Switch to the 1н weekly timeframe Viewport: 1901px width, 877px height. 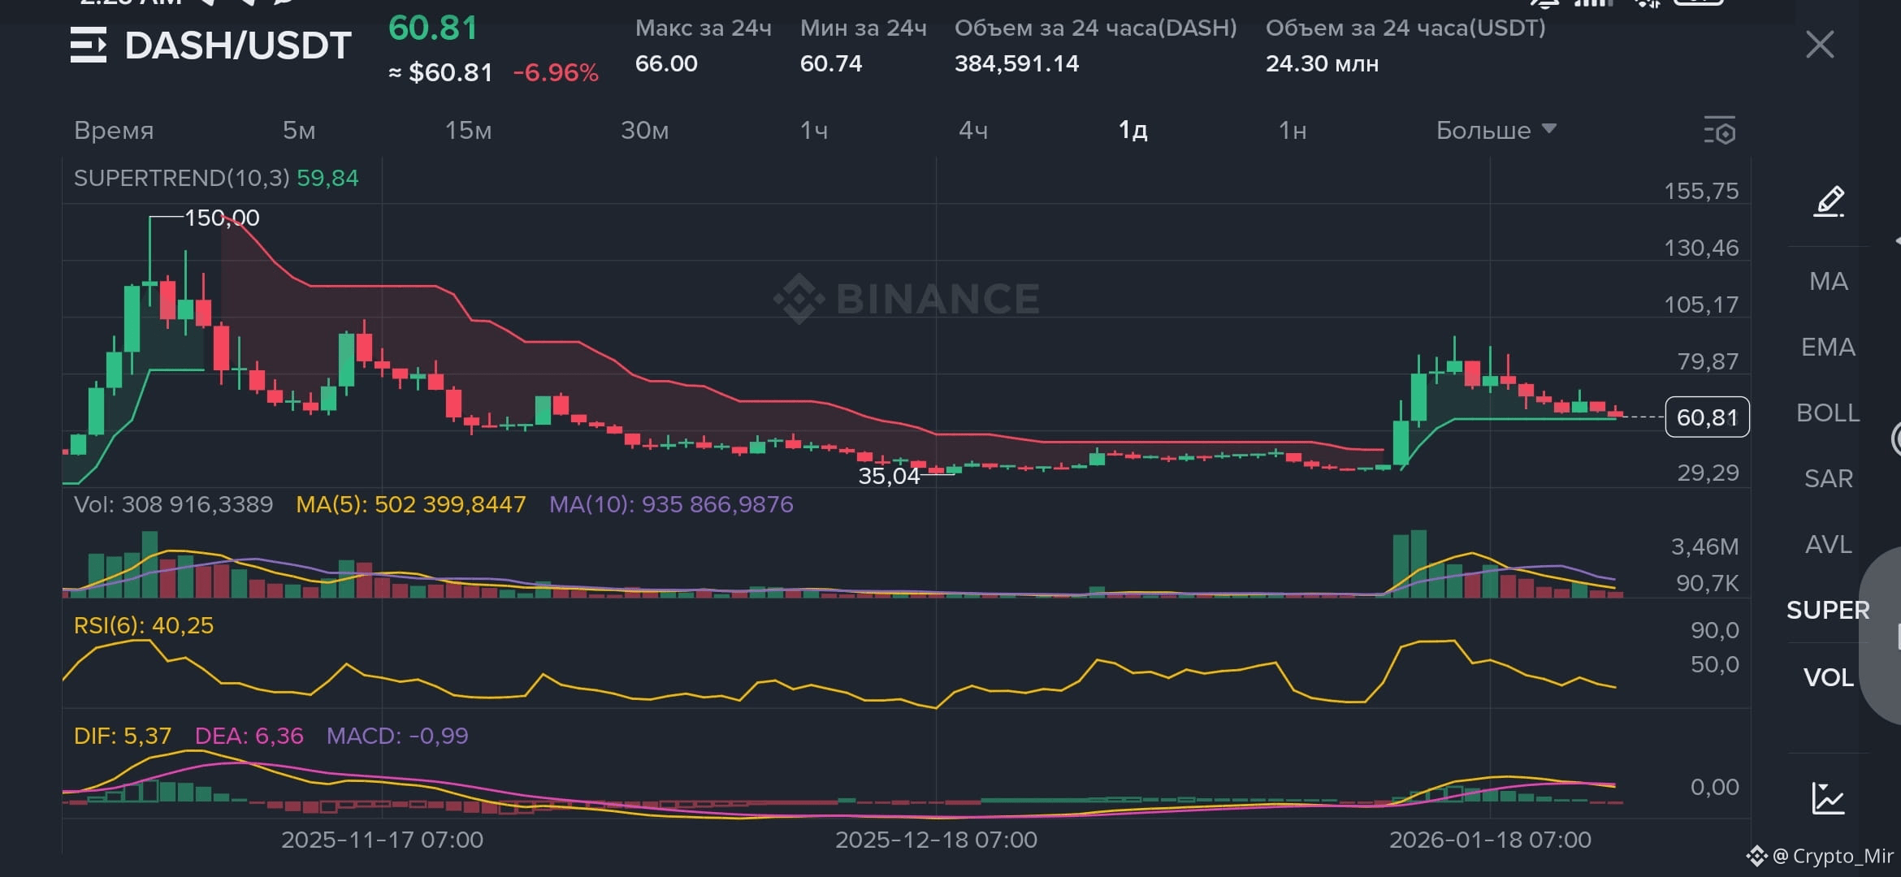[1293, 130]
